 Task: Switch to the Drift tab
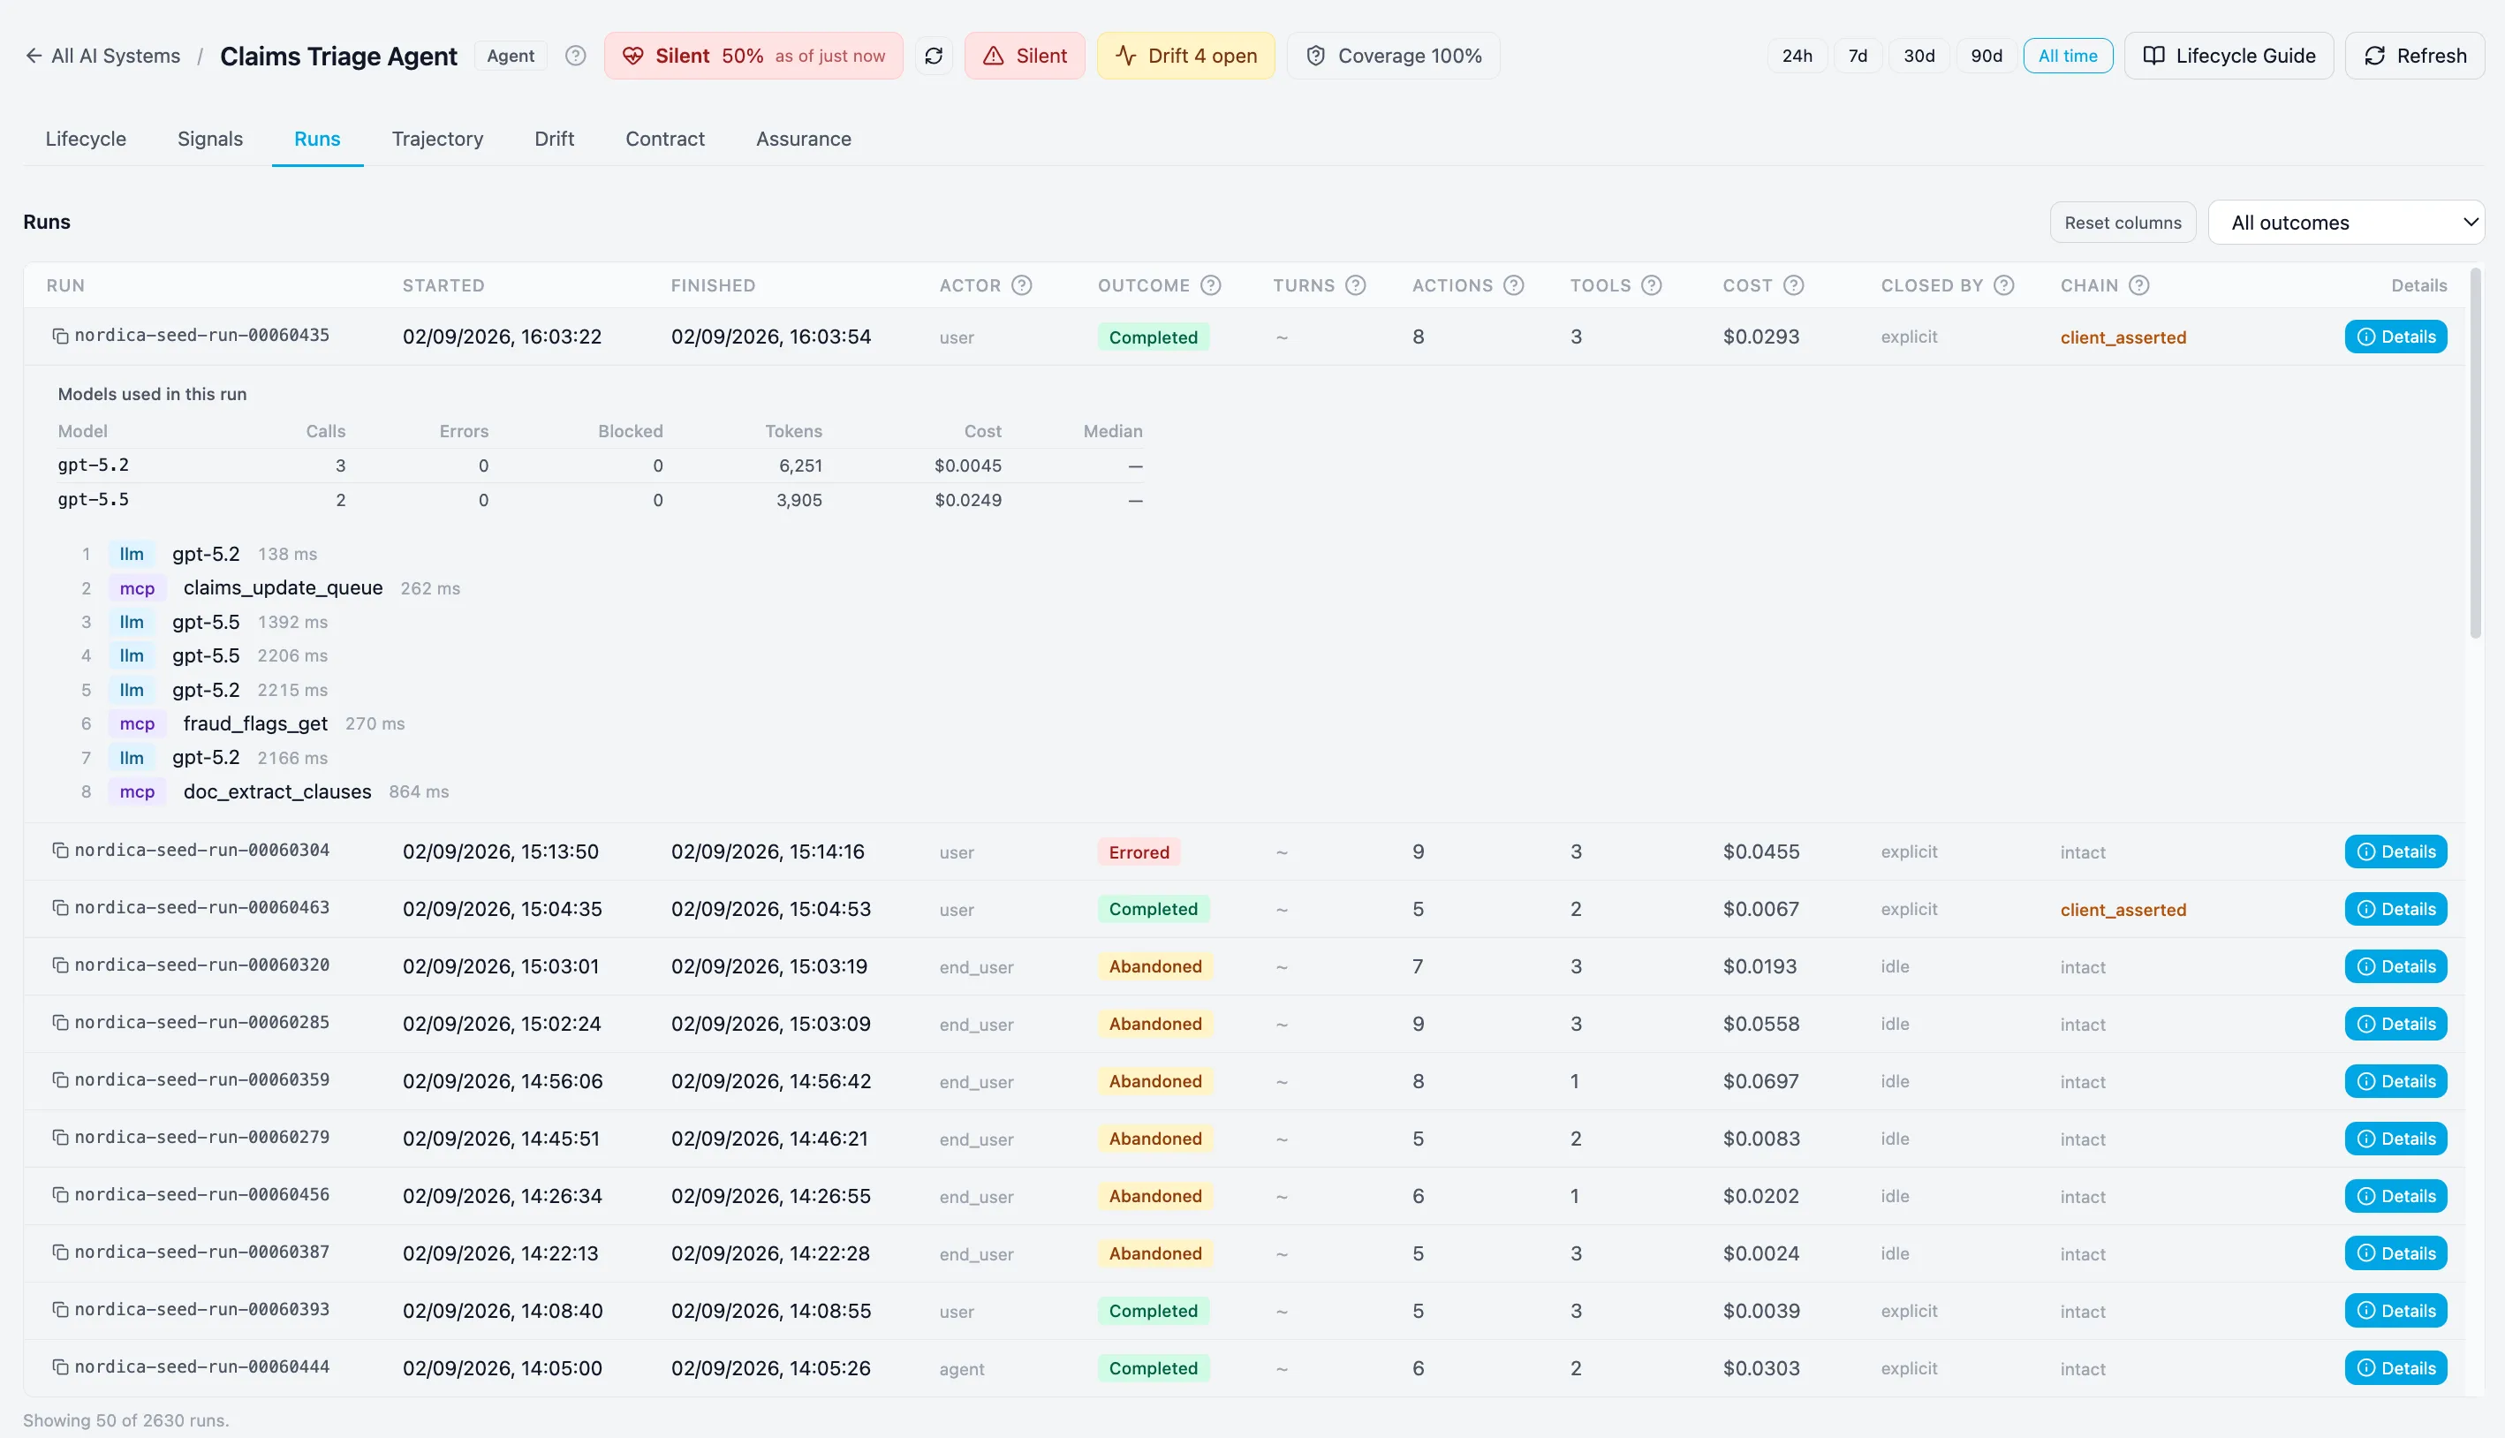tap(554, 139)
